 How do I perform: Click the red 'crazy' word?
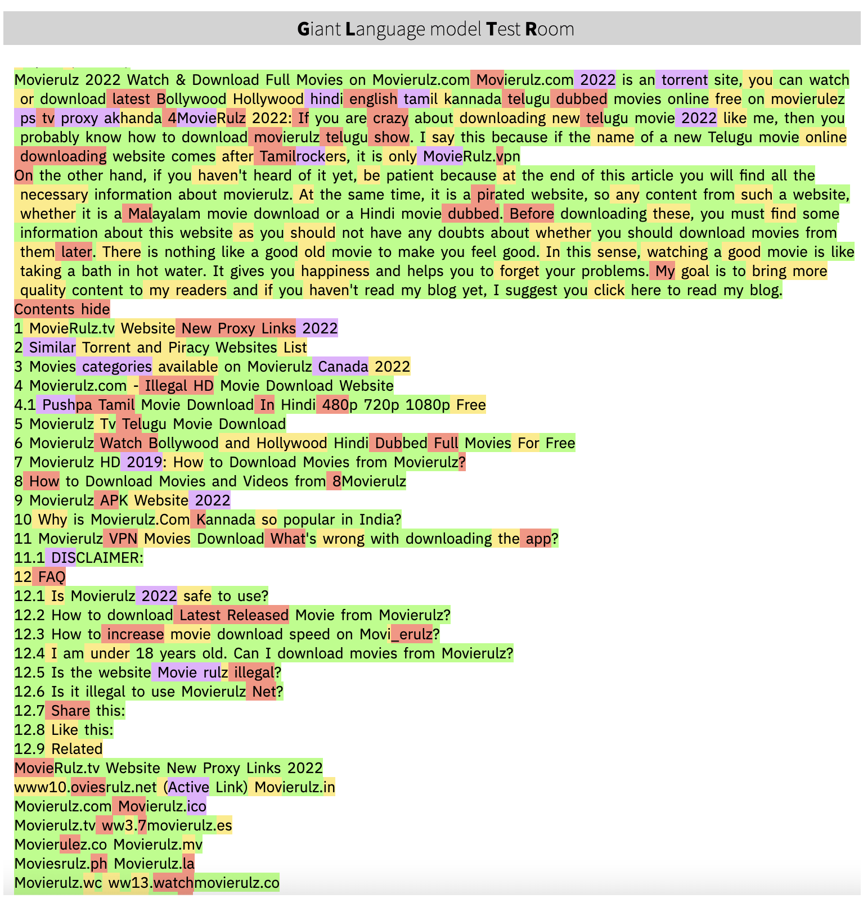tap(390, 118)
